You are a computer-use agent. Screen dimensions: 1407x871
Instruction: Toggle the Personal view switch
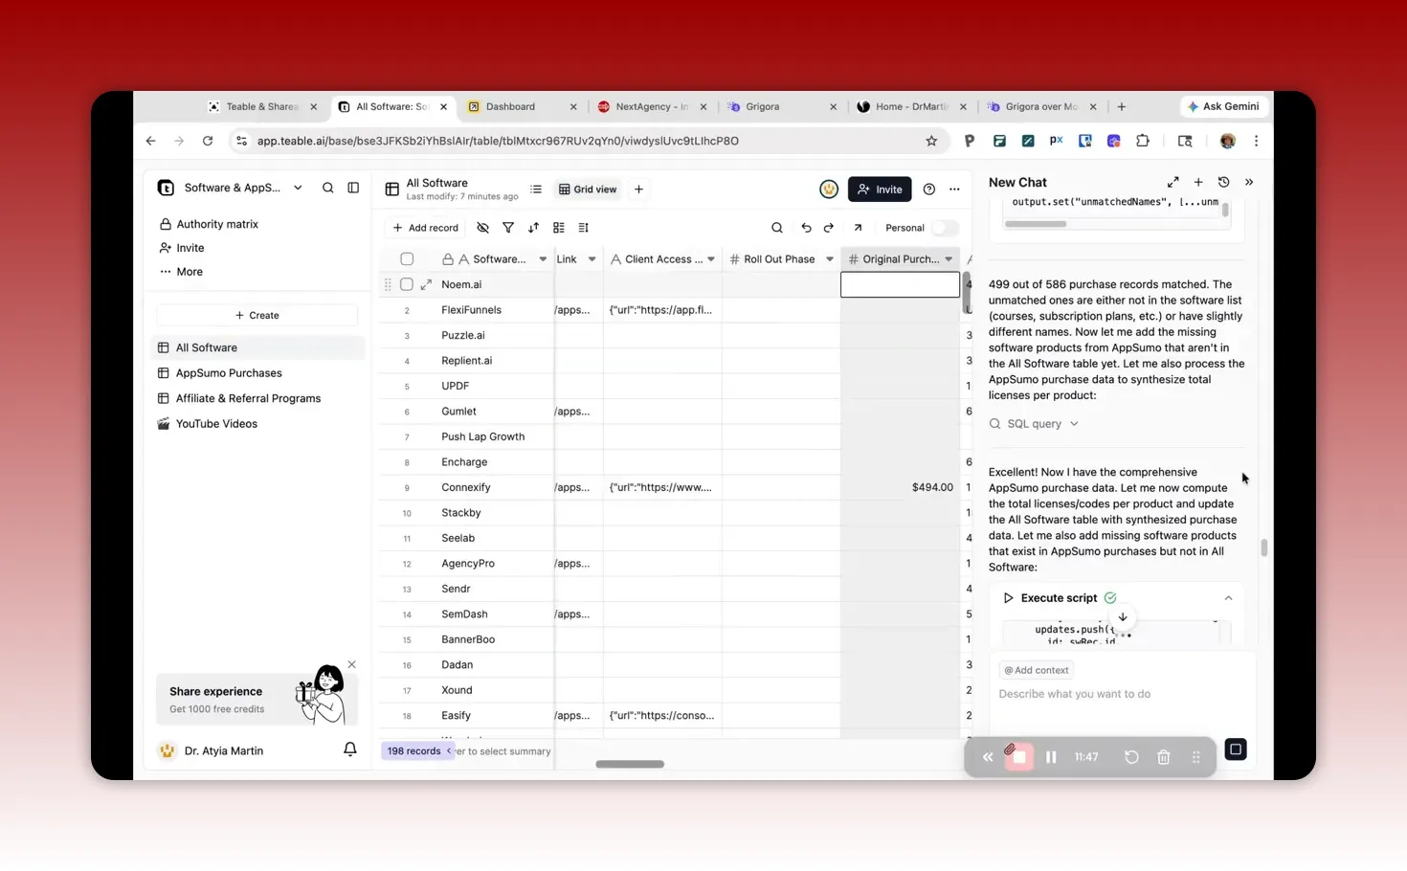pos(945,228)
